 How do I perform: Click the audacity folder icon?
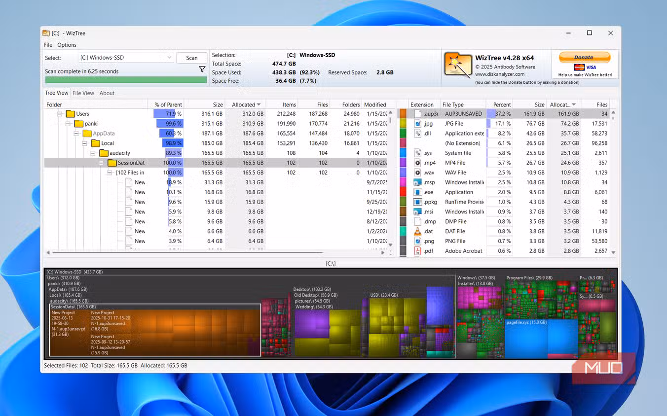coord(104,153)
